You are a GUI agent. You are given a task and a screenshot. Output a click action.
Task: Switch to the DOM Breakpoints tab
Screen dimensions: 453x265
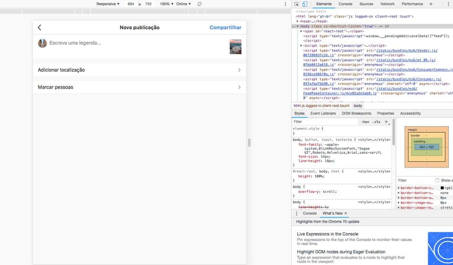(x=357, y=114)
